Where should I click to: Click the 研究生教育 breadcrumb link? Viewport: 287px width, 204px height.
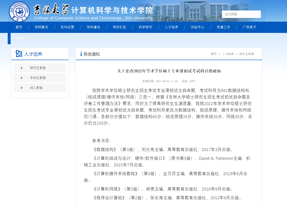pos(247,54)
